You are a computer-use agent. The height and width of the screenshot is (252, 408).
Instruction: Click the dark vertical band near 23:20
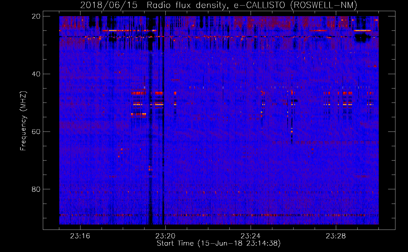point(163,120)
